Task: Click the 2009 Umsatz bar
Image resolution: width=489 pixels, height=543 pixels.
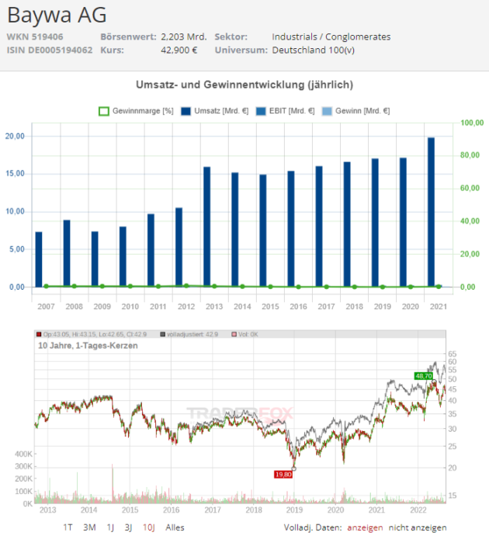Action: point(95,259)
